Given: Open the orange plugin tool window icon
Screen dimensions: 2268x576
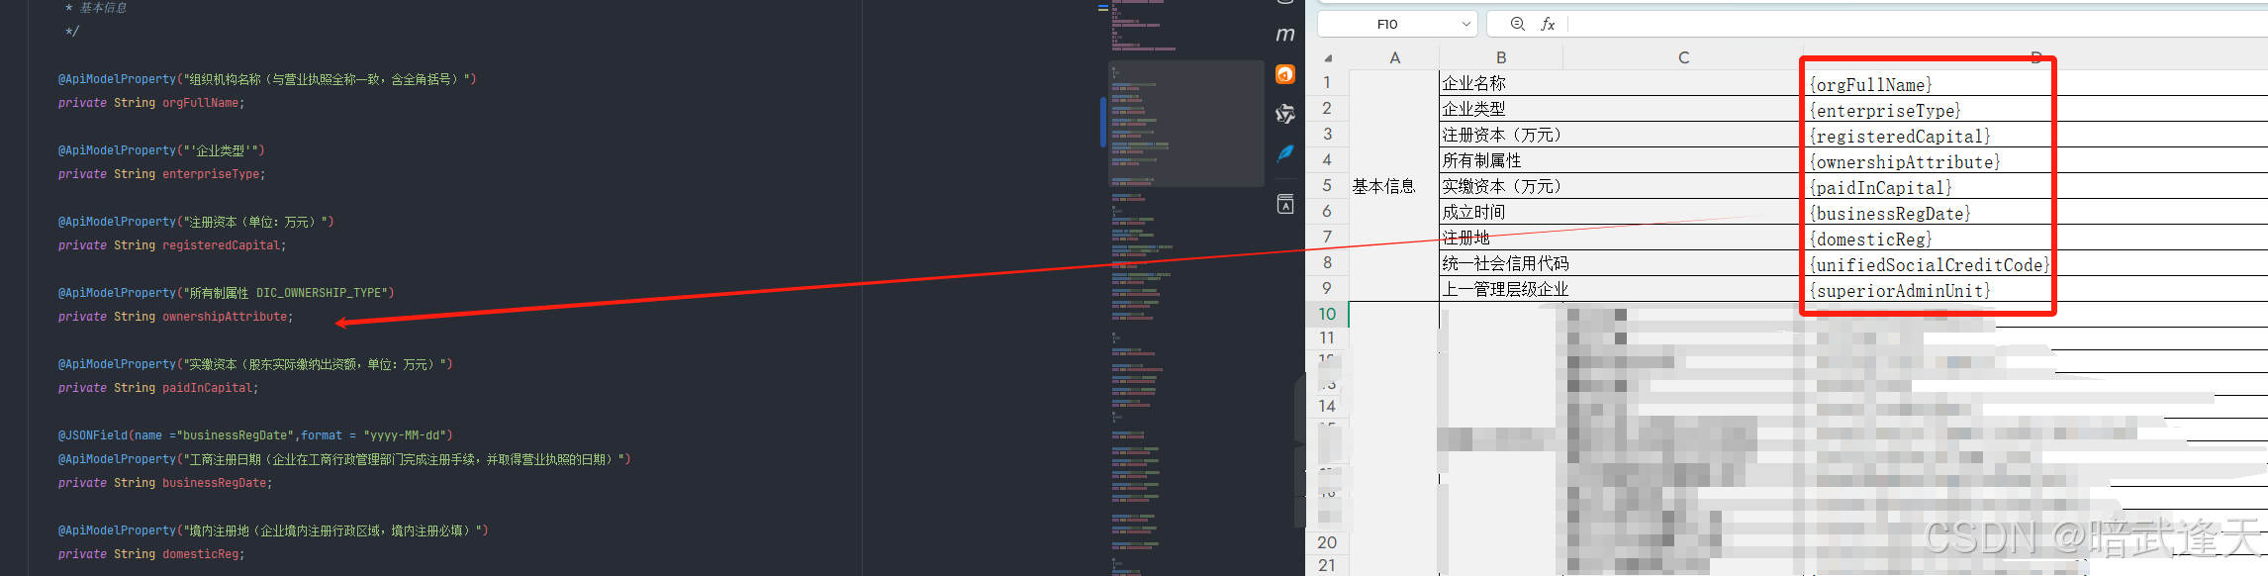Looking at the screenshot, I should (1285, 74).
